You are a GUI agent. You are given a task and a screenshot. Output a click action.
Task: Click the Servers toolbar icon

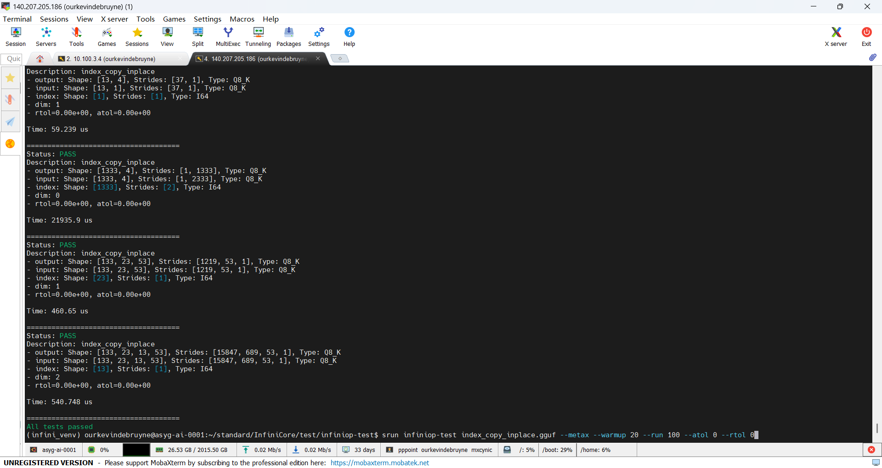click(45, 36)
